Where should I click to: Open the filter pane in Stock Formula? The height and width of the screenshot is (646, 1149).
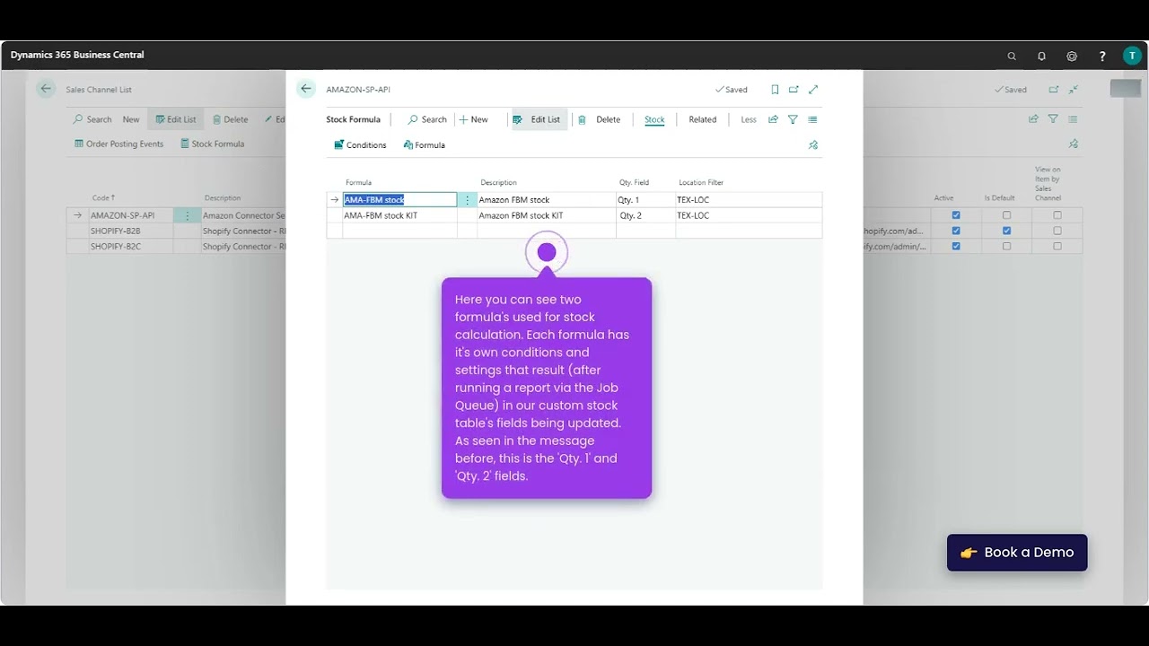(x=793, y=119)
